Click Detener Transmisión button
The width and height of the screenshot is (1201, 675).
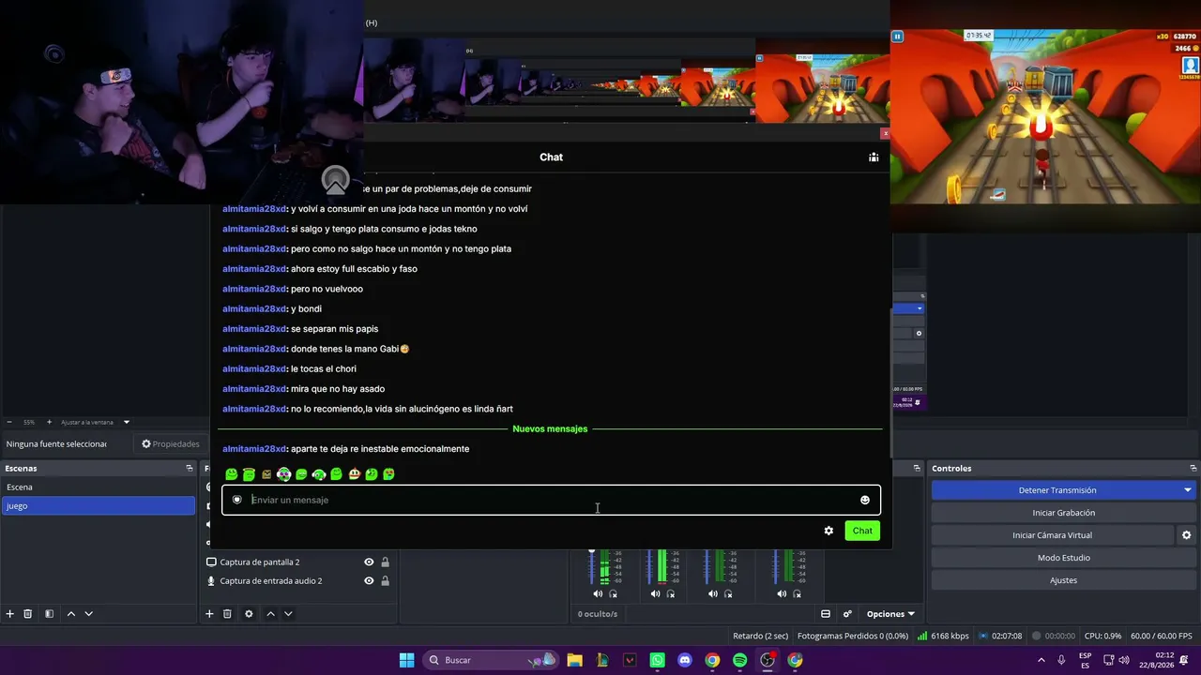(x=1057, y=490)
